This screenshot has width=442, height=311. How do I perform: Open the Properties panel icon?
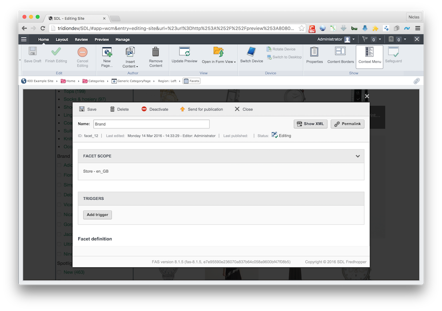[x=314, y=52]
